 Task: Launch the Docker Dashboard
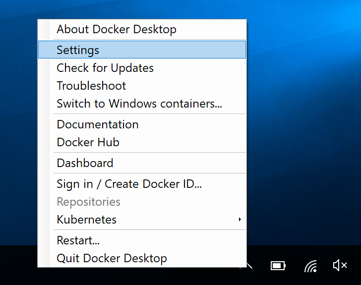click(142, 163)
